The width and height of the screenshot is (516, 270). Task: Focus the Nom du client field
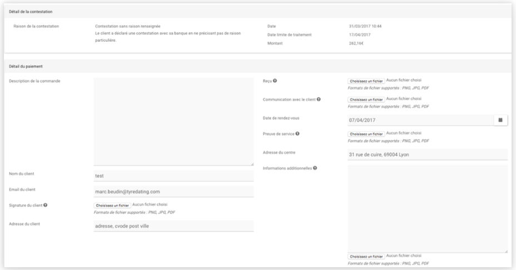pos(173,176)
